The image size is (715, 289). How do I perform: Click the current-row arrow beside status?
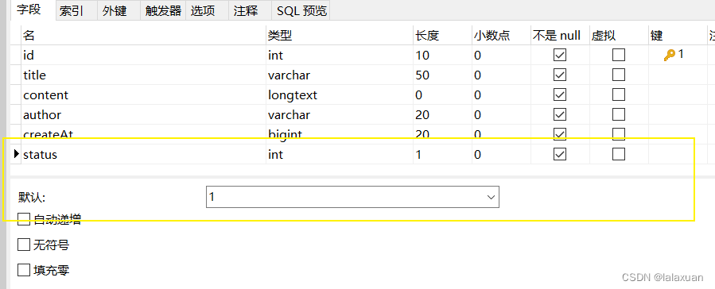17,154
